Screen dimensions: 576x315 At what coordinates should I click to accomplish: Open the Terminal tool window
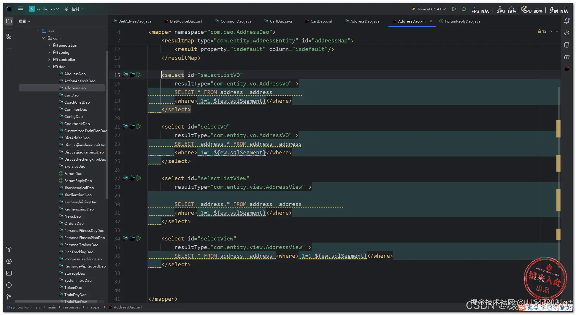9,273
